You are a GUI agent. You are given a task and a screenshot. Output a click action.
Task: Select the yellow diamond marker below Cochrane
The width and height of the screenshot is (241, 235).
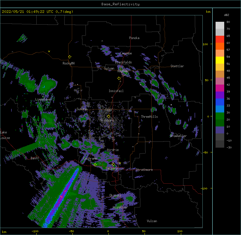(95, 165)
